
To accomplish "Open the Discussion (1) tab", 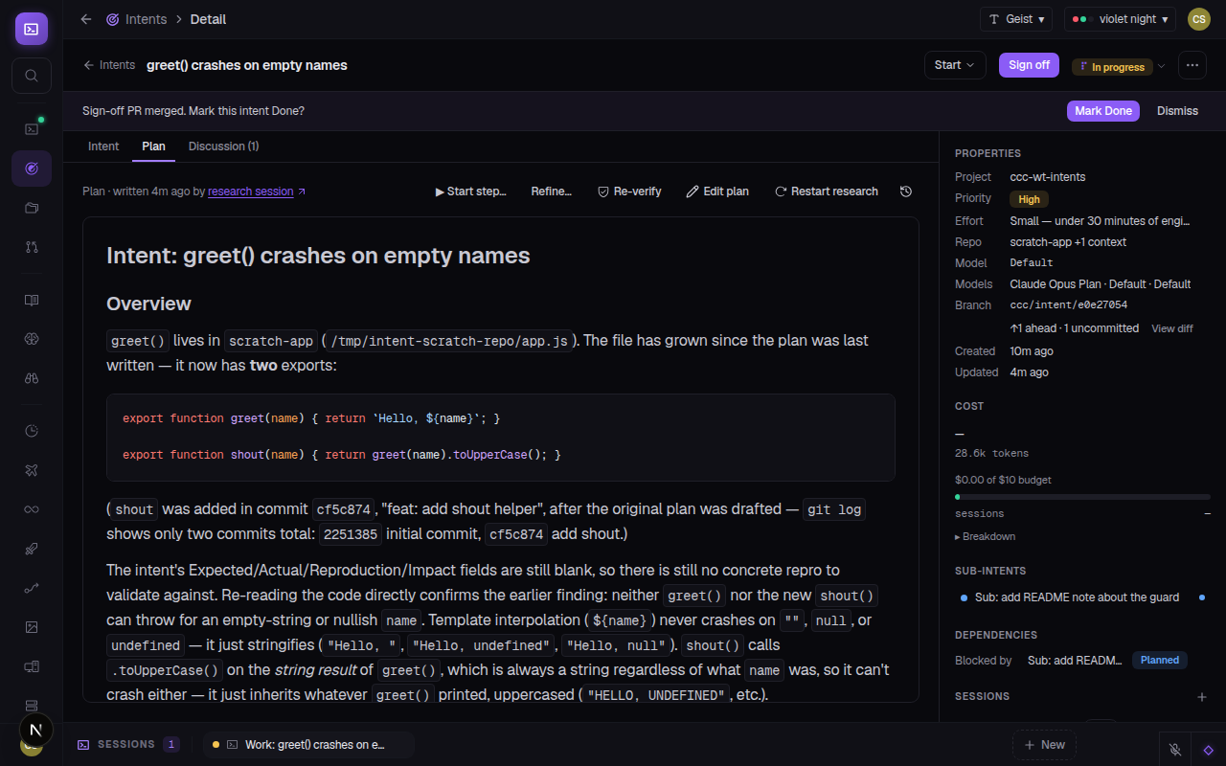I will pos(223,146).
